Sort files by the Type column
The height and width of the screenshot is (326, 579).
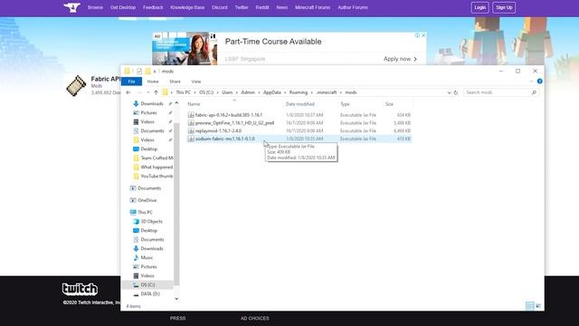coord(345,104)
